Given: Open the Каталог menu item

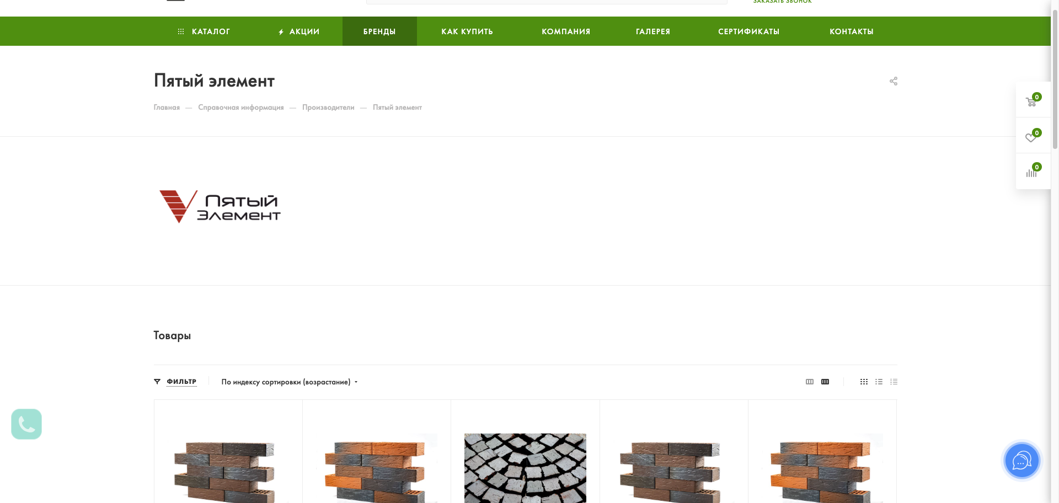Looking at the screenshot, I should click(x=204, y=31).
